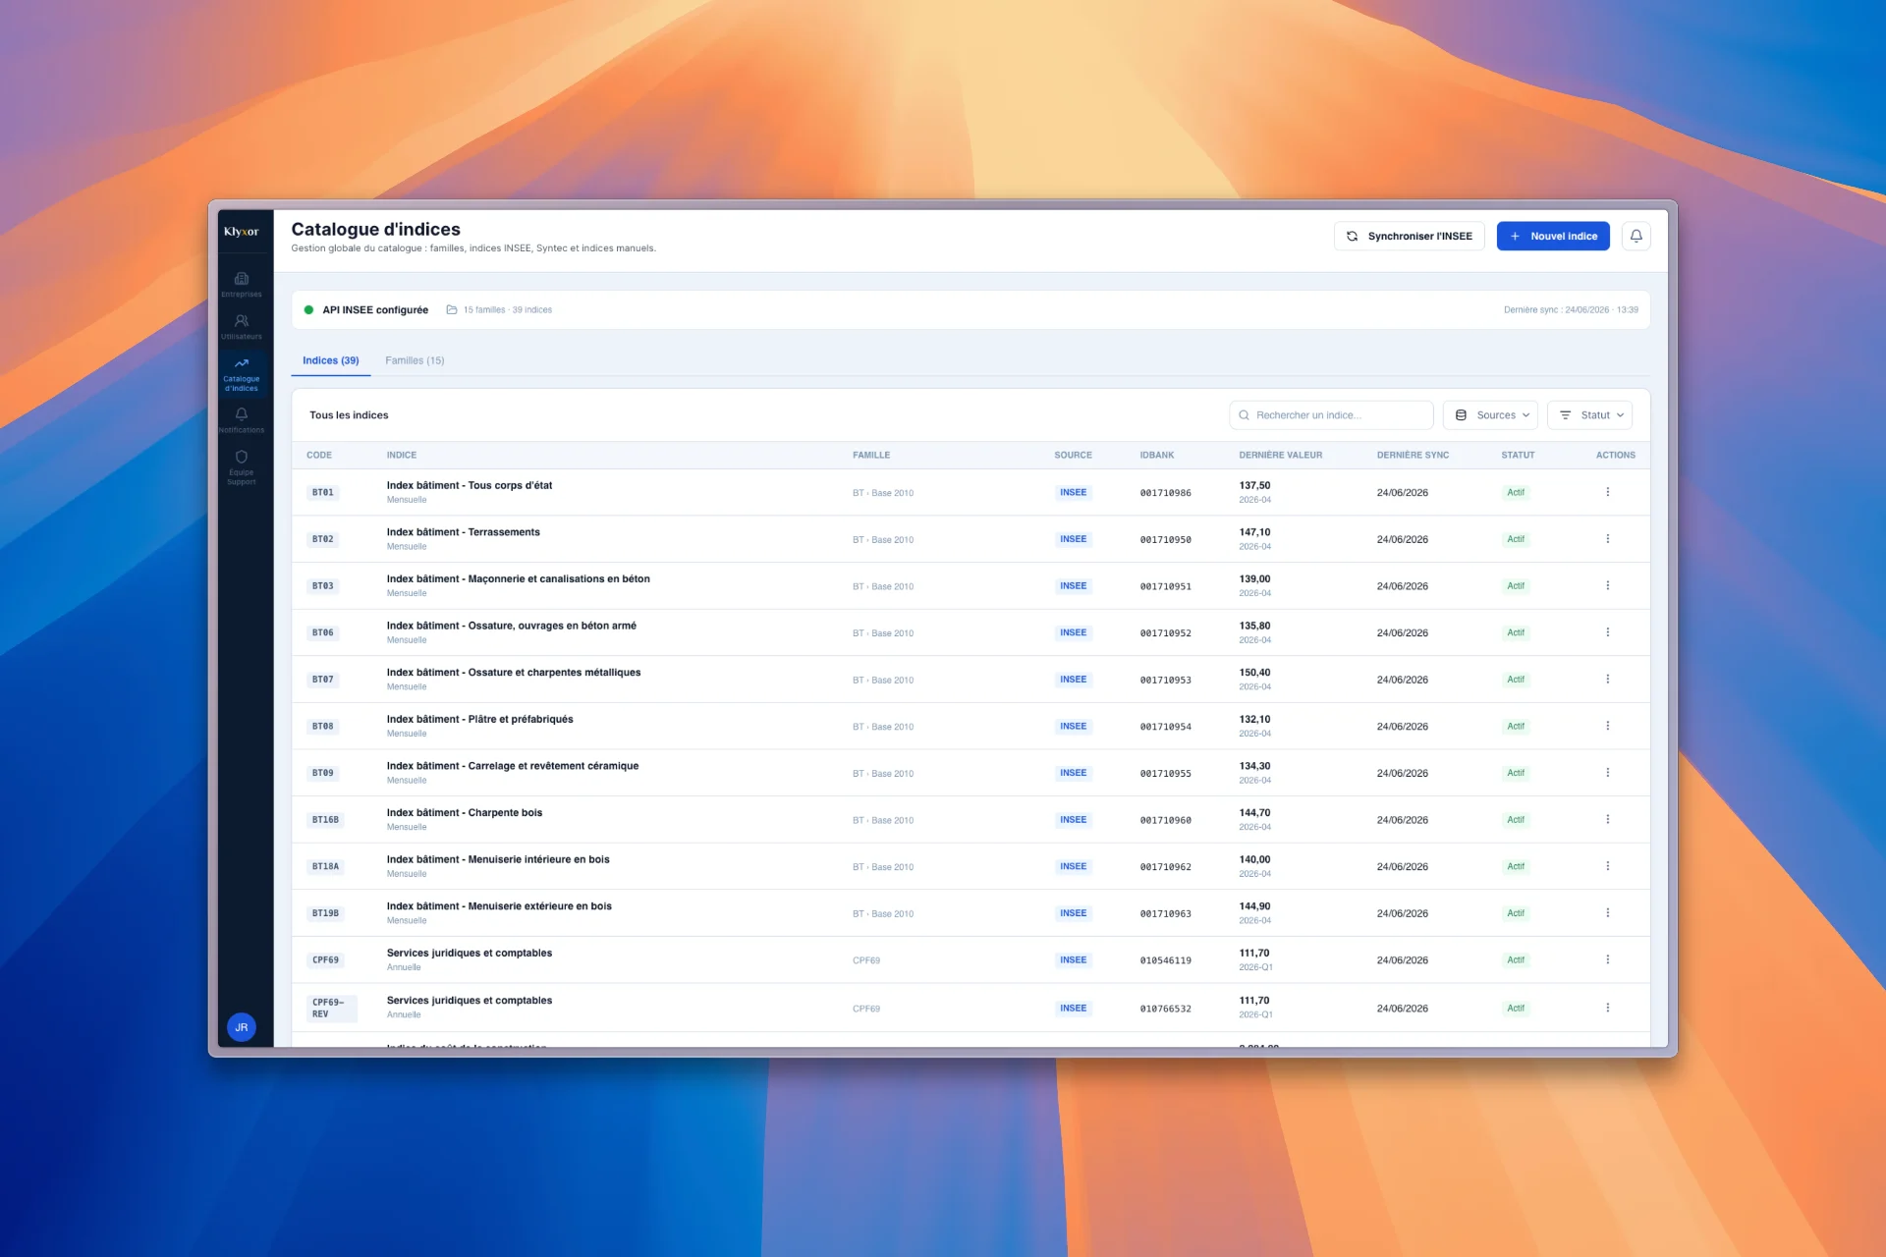This screenshot has height=1257, width=1886.
Task: Expand the Statut filter dropdown
Action: [x=1590, y=415]
